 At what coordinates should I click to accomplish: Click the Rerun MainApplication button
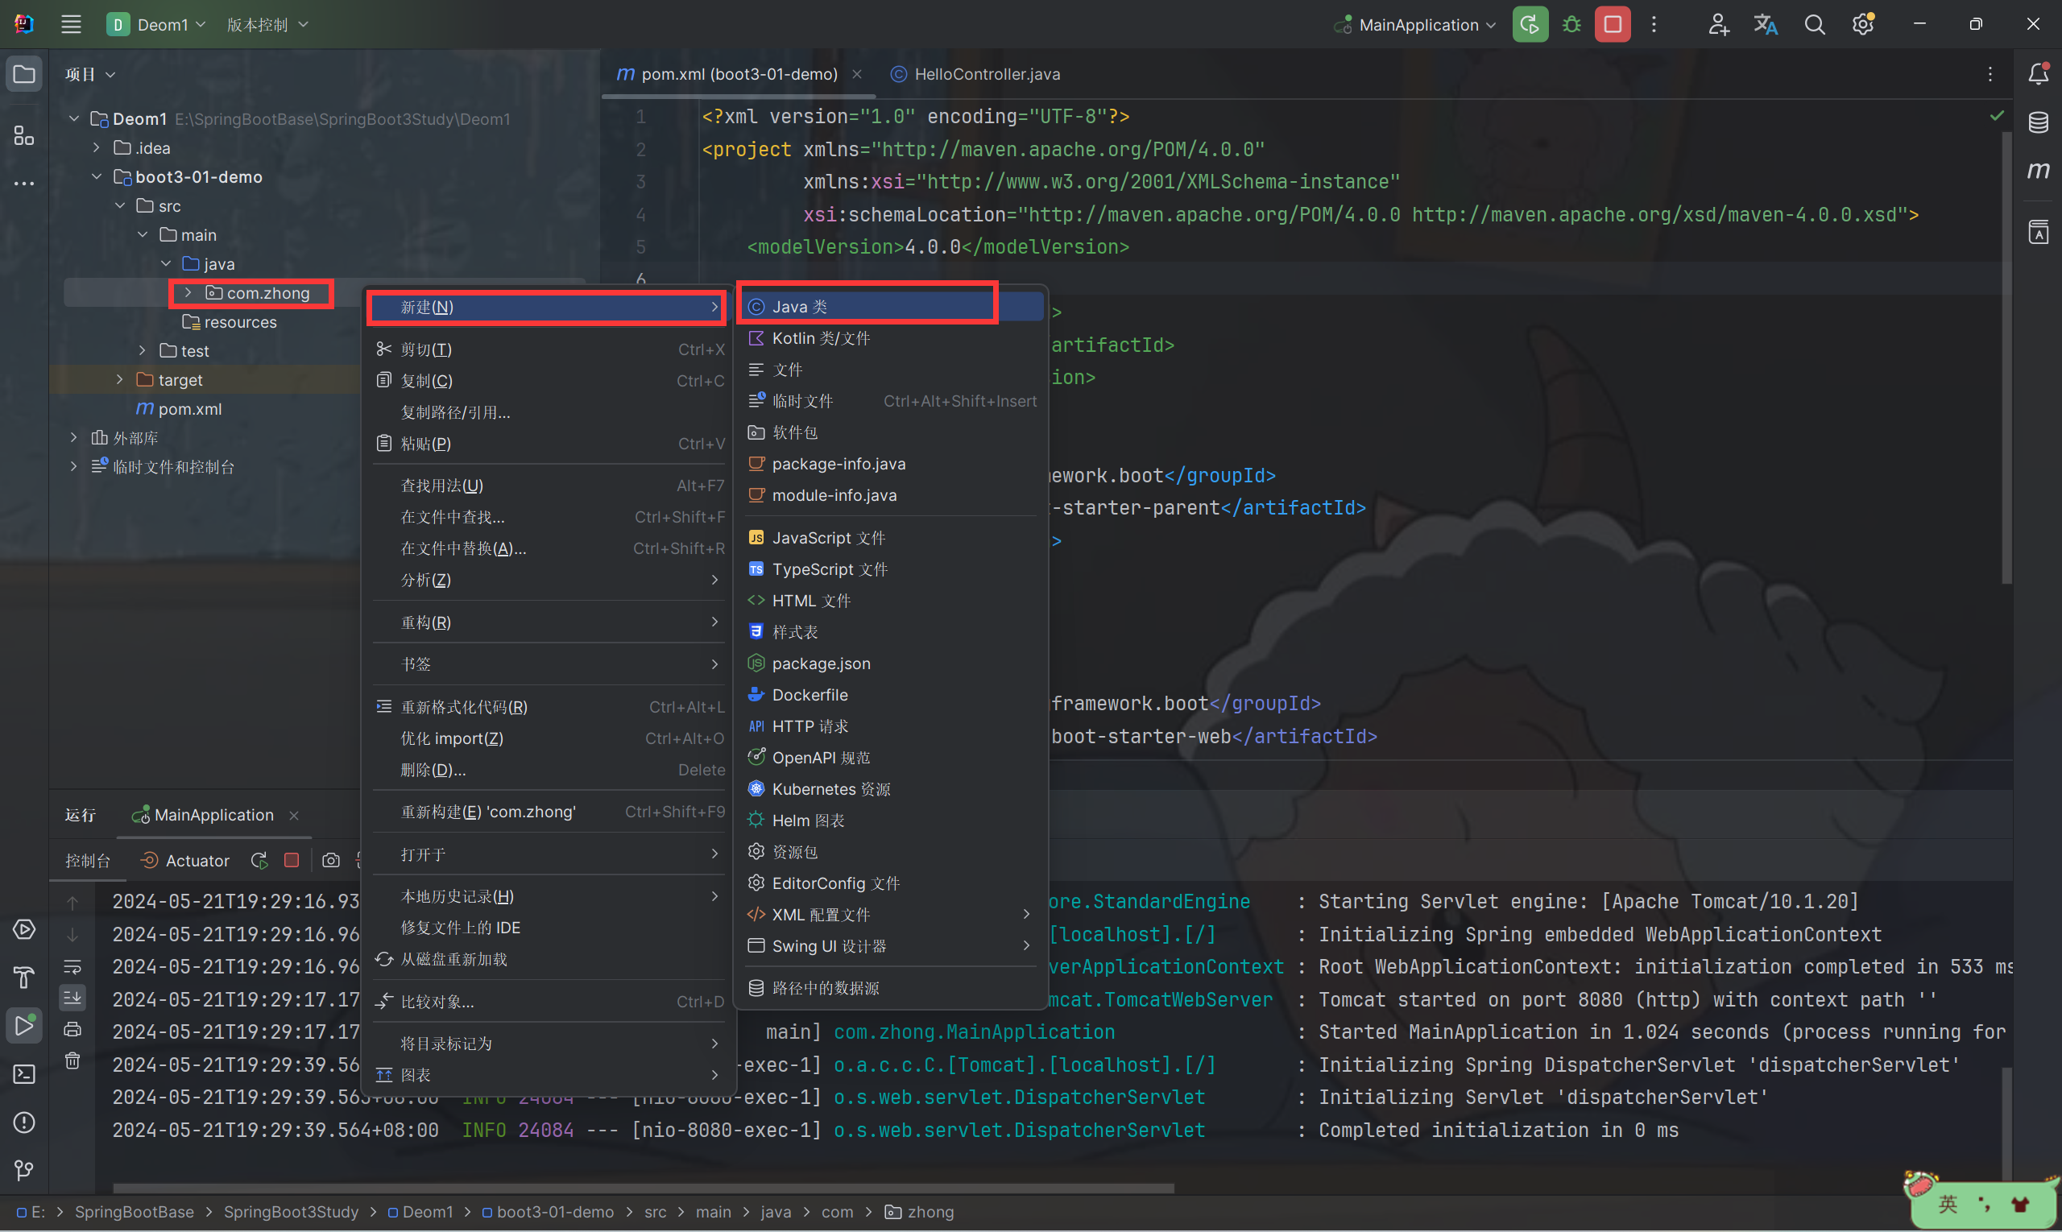1530,24
